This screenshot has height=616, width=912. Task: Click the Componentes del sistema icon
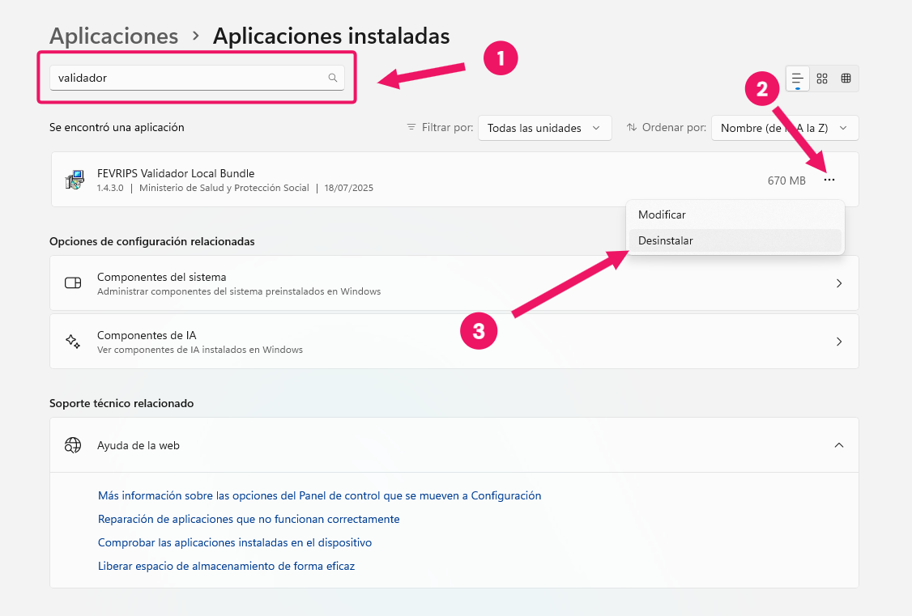pyautogui.click(x=73, y=283)
